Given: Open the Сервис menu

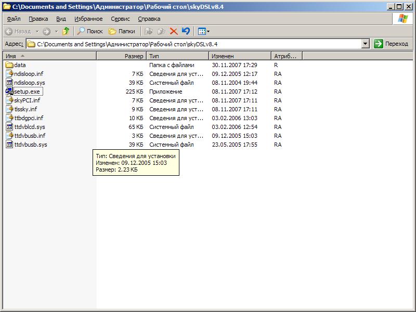Looking at the screenshot, I should 121,19.
